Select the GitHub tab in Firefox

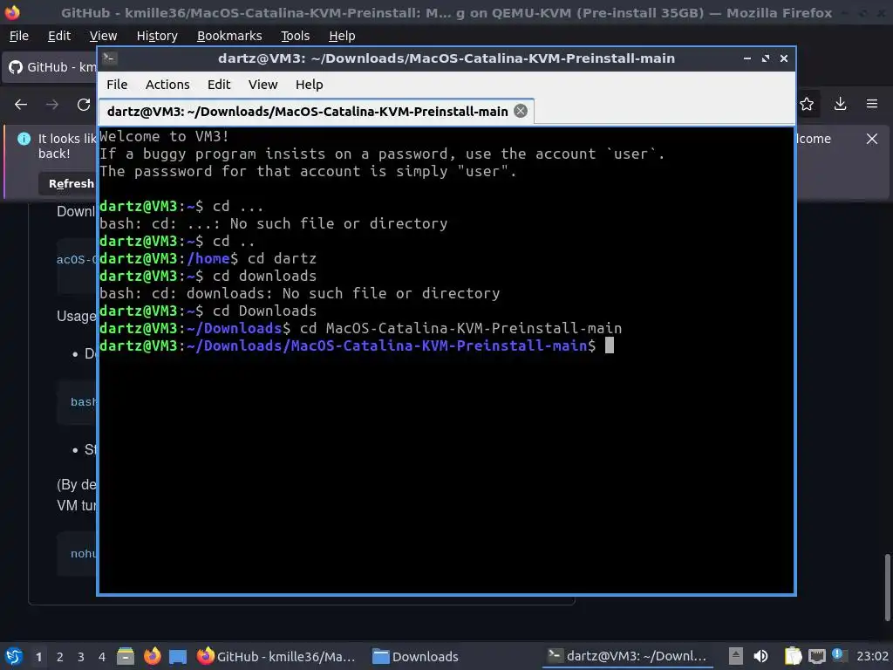[50, 67]
